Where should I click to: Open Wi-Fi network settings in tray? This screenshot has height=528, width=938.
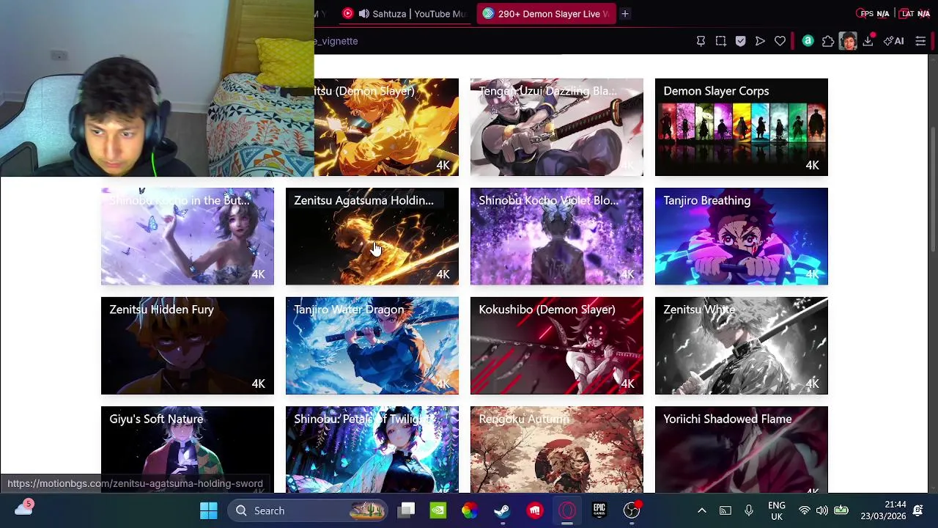coord(805,510)
